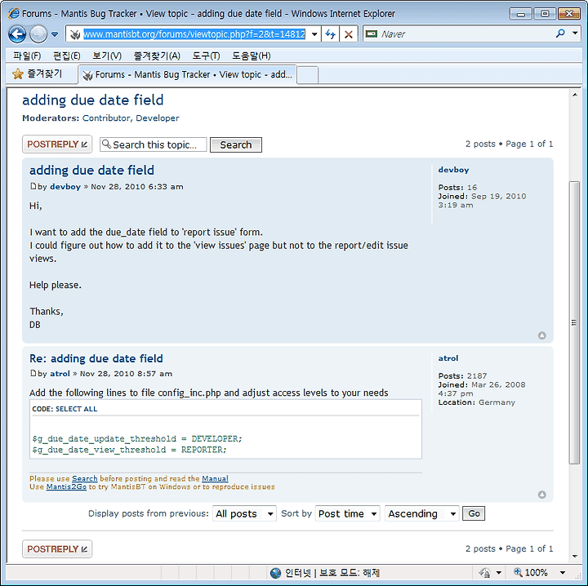Click the post icon beside by devboy

click(33, 186)
